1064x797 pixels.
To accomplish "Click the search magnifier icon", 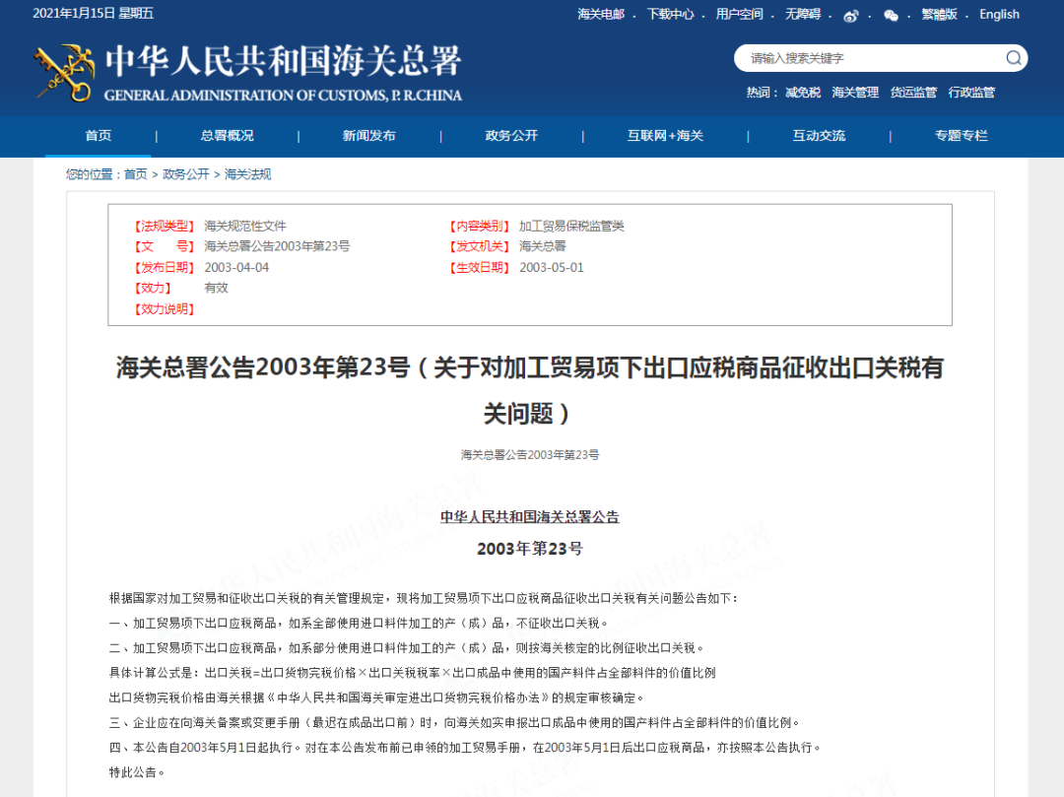I will click(x=1013, y=58).
